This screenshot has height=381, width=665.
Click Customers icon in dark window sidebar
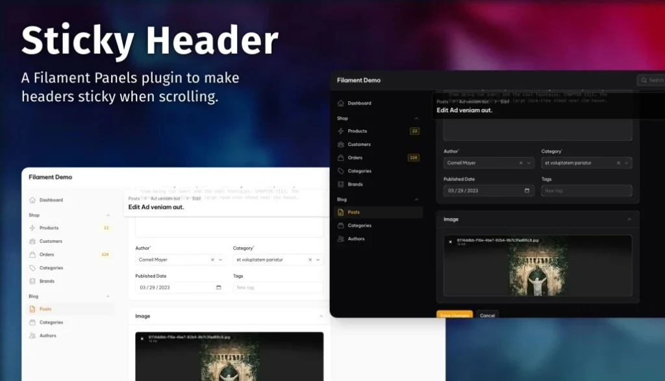[340, 145]
